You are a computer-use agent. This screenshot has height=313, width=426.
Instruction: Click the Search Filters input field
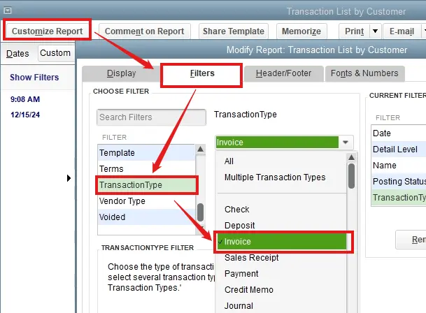(151, 117)
